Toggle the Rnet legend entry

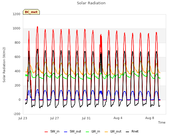[132, 132]
